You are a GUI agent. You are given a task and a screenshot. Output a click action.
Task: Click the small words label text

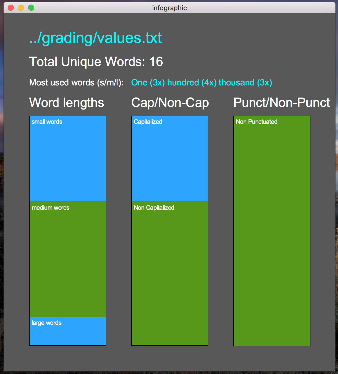(47, 122)
